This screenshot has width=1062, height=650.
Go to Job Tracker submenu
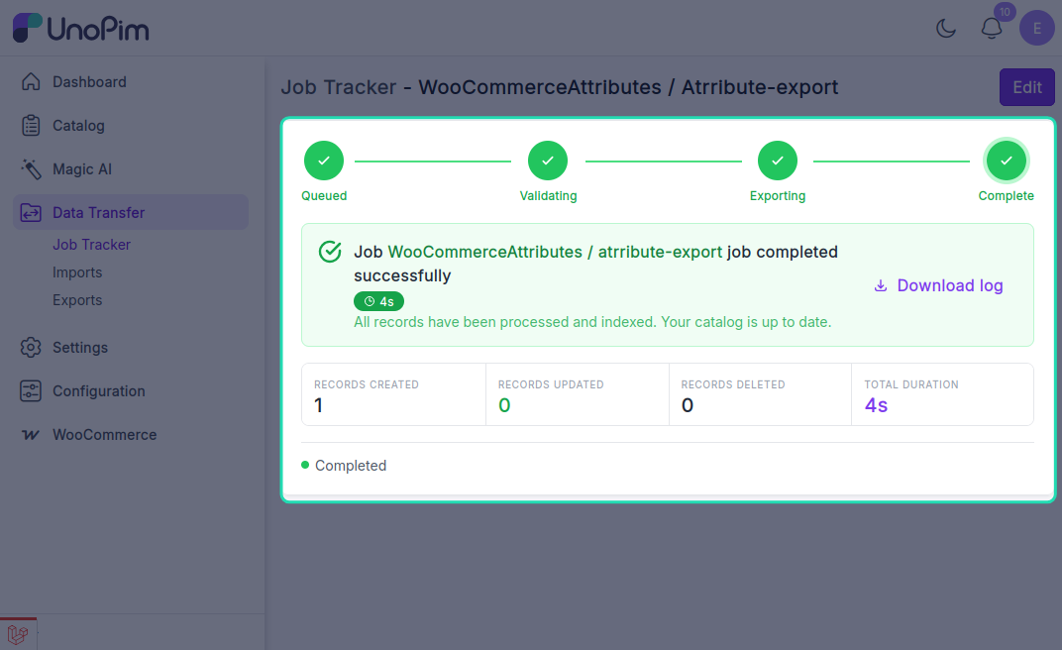pos(91,245)
